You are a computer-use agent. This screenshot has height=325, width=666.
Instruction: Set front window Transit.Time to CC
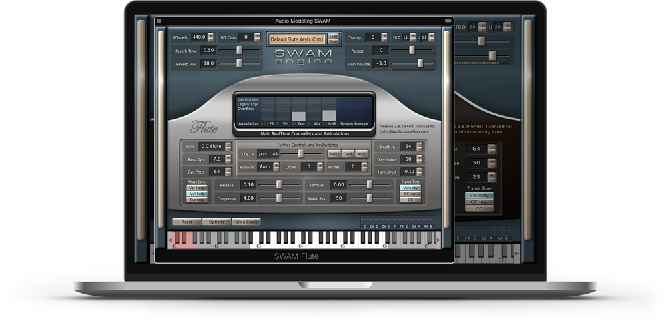[x=410, y=200]
